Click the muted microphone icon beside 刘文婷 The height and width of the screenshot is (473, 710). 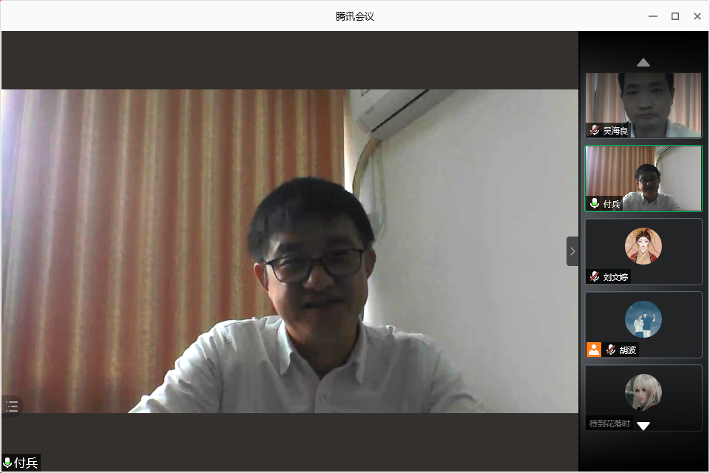[595, 277]
